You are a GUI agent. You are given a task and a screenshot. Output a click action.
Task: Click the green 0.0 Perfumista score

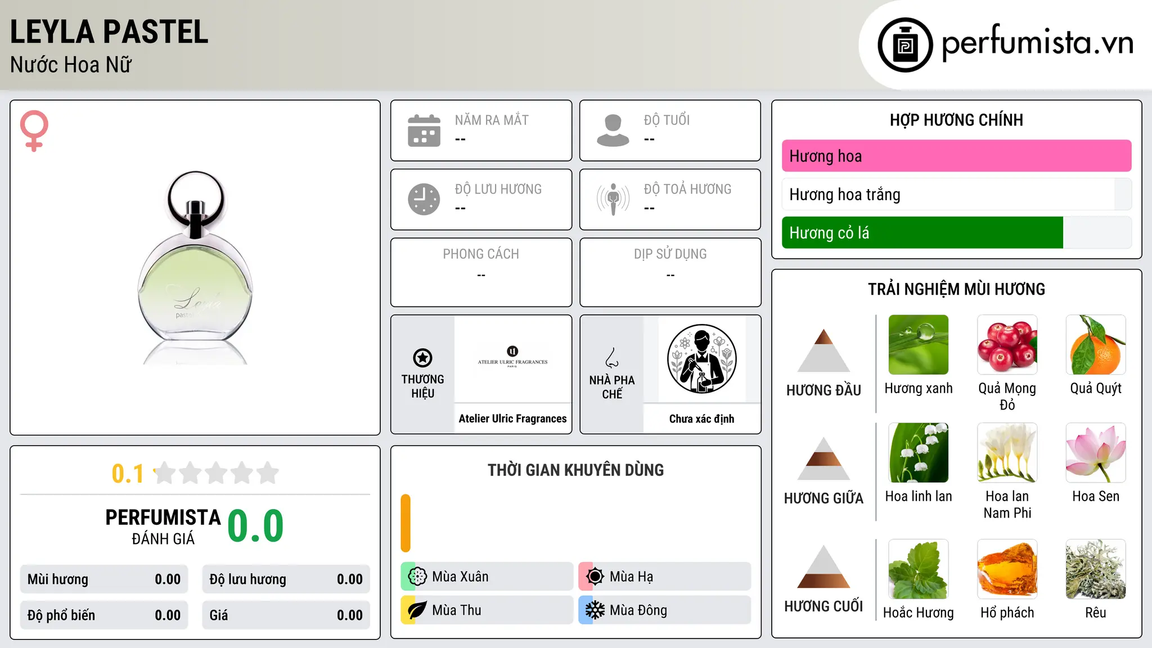coord(255,526)
